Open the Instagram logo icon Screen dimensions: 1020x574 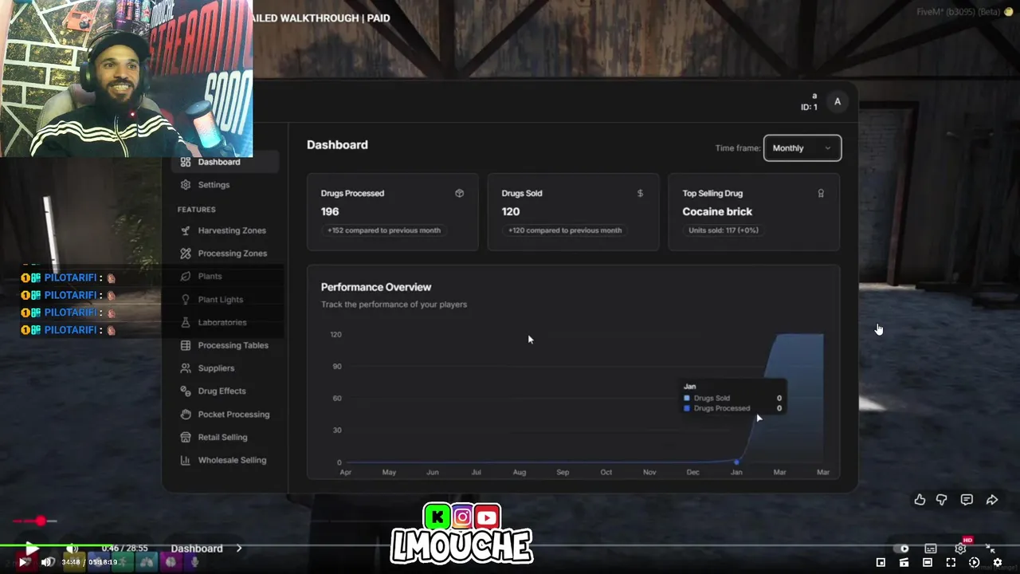coord(462,517)
